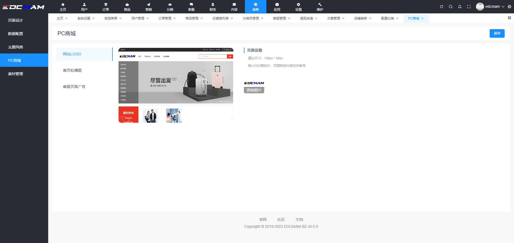Close the PC商城 tab

pos(422,18)
